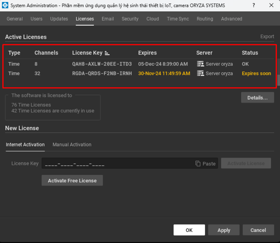Click channels value 32

click(37, 73)
